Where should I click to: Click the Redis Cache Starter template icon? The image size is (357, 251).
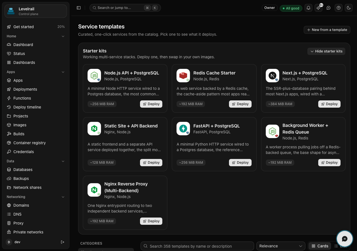point(183,76)
